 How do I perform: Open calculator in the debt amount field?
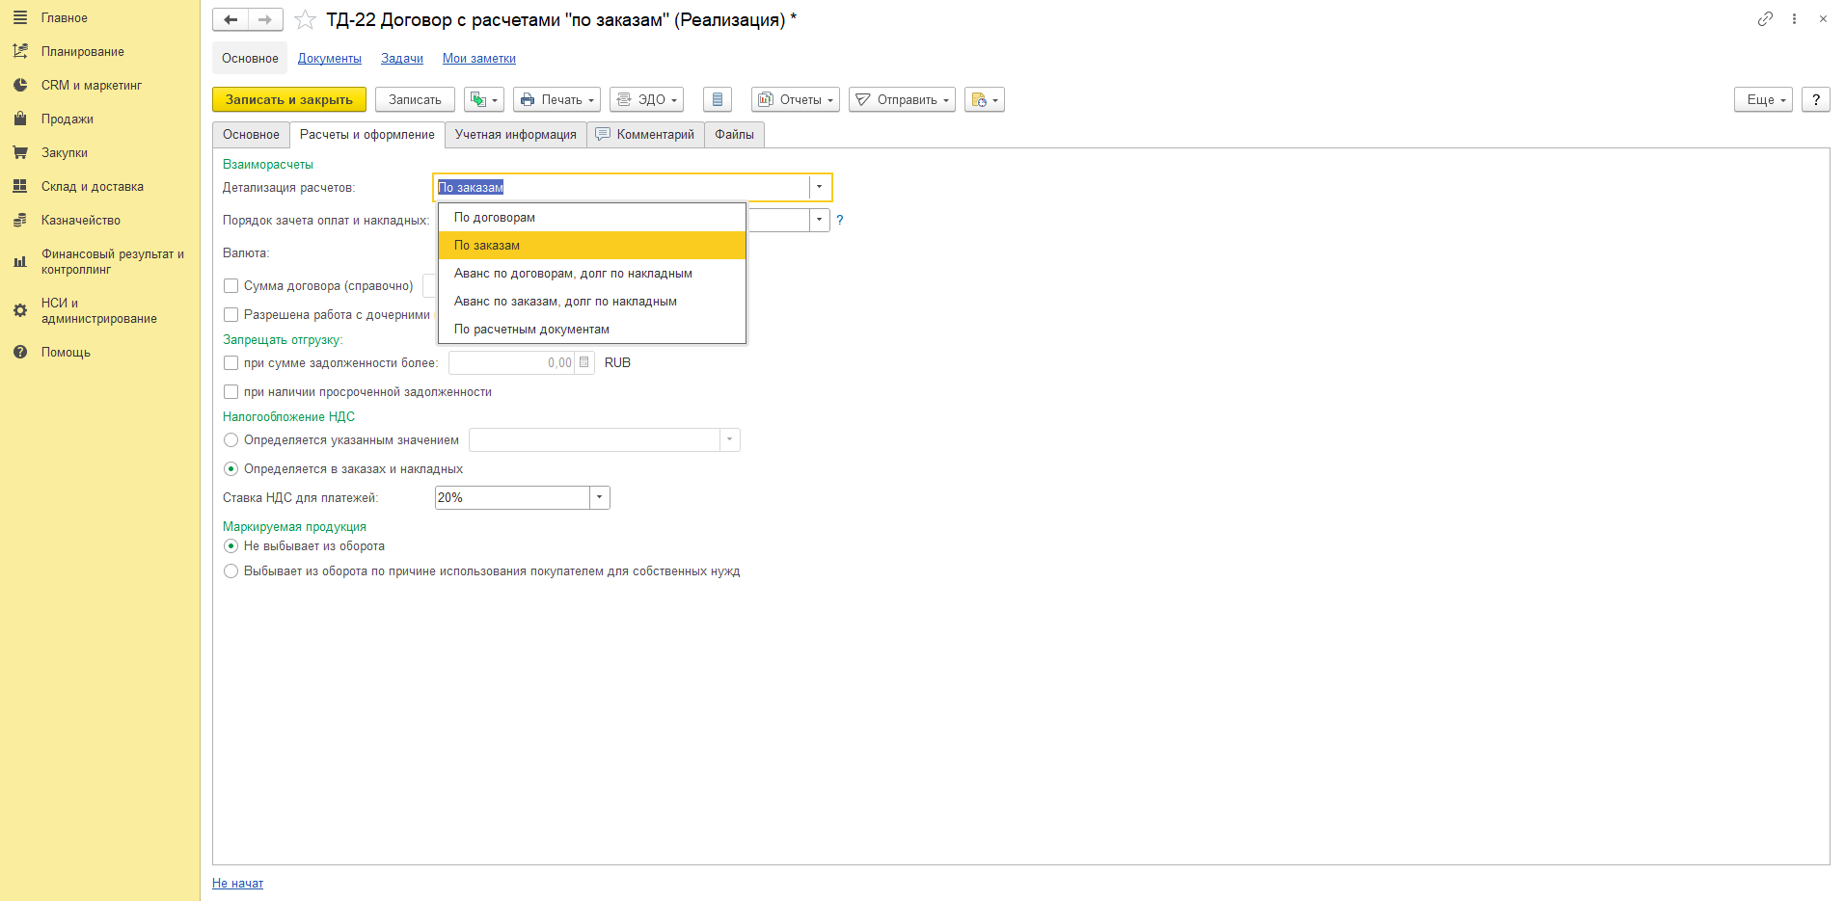(x=584, y=362)
